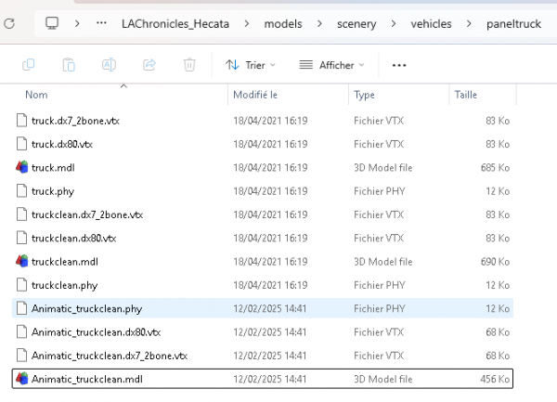Click the Delete trash icon
557x402 pixels.
coord(189,65)
